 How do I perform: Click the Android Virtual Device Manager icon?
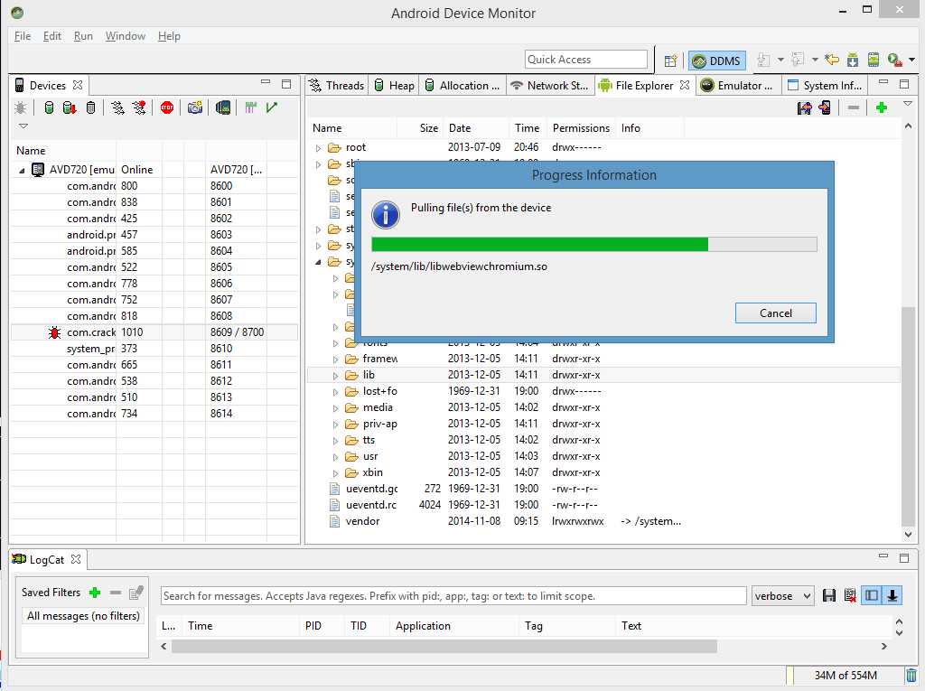point(874,60)
